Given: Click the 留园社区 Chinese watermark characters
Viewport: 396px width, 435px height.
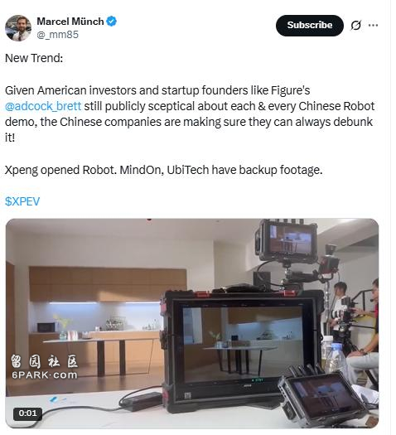Looking at the screenshot, I should (45, 361).
